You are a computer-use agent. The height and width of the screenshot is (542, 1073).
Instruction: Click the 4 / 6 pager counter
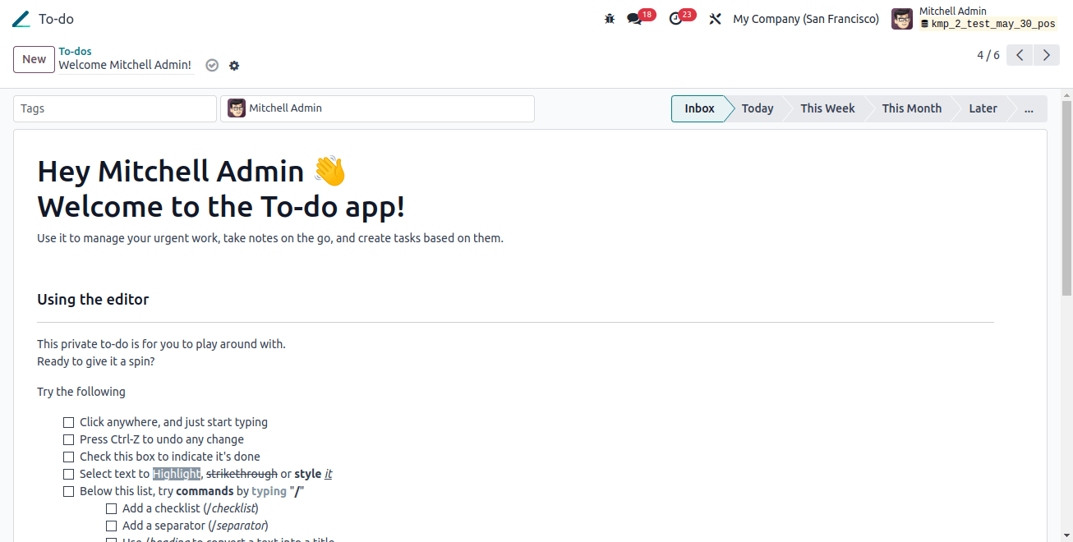click(x=988, y=55)
